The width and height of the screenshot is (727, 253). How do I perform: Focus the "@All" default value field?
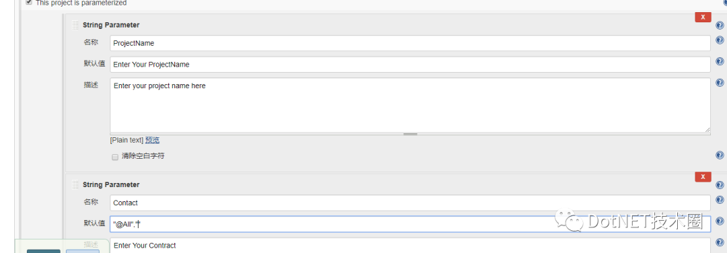411,224
